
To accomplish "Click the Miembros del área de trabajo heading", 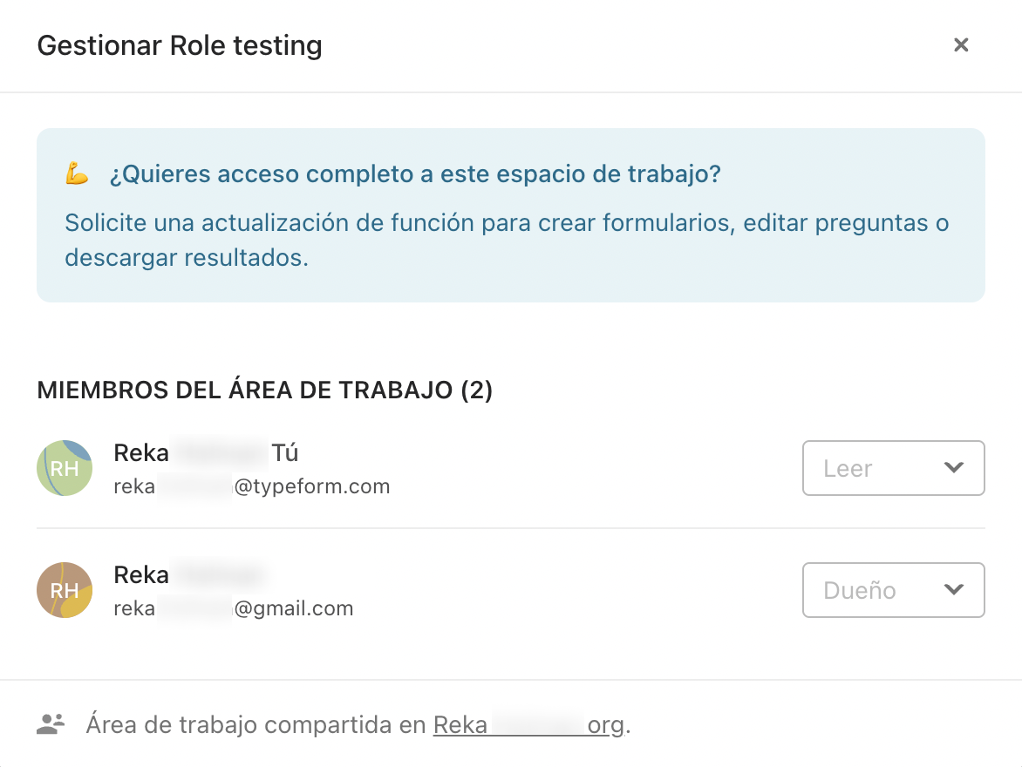I will tap(264, 390).
